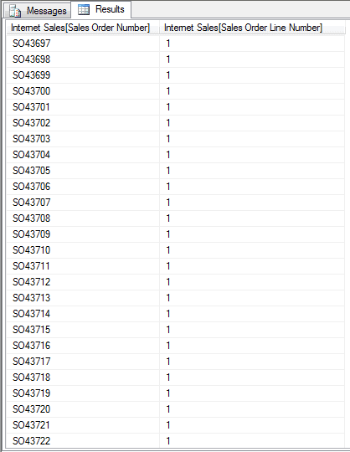This screenshot has height=452, width=350.
Task: Select cell SO43697
Action: tap(83, 44)
